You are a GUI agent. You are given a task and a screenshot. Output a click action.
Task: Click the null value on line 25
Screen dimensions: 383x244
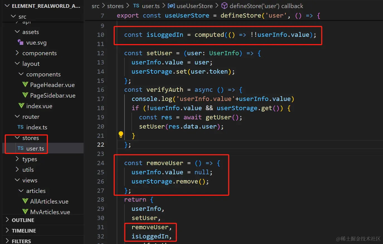point(202,172)
